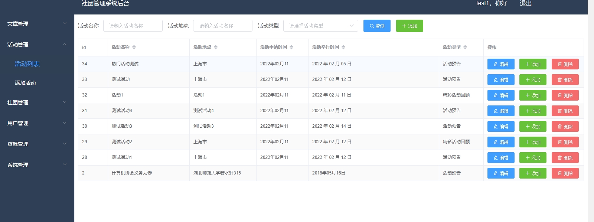The height and width of the screenshot is (222, 594).
Task: Click 添加 in row id 31
Action: (x=533, y=111)
